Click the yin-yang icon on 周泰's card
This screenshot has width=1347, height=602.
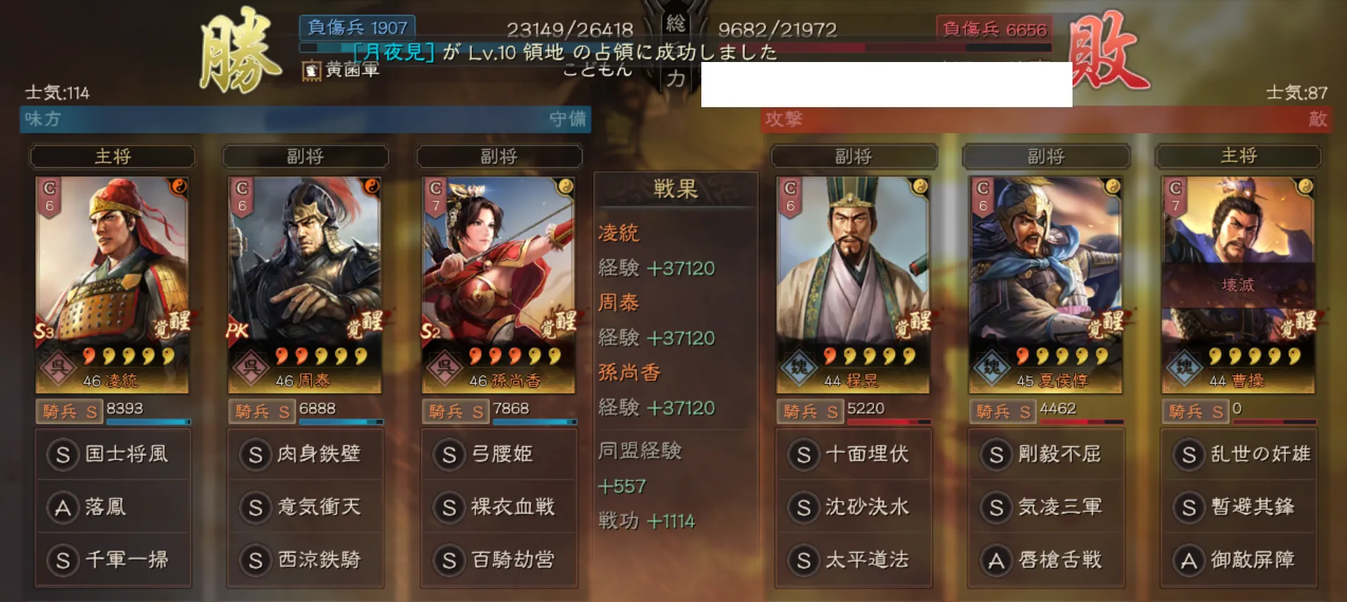tap(371, 187)
